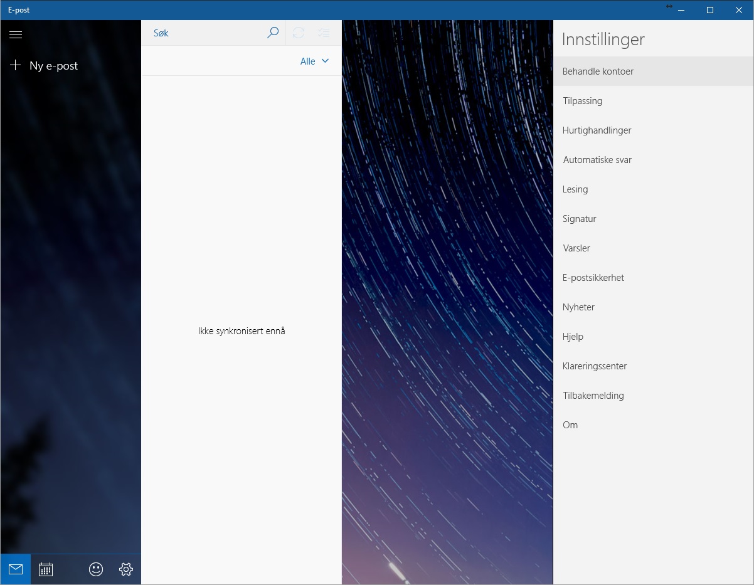This screenshot has height=585, width=754.
Task: Select Tilbakemelding option
Action: tap(653, 396)
